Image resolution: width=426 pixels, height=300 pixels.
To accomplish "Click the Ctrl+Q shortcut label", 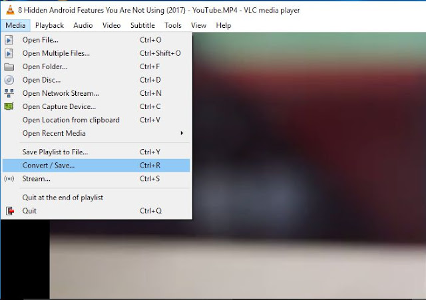I will tap(150, 211).
